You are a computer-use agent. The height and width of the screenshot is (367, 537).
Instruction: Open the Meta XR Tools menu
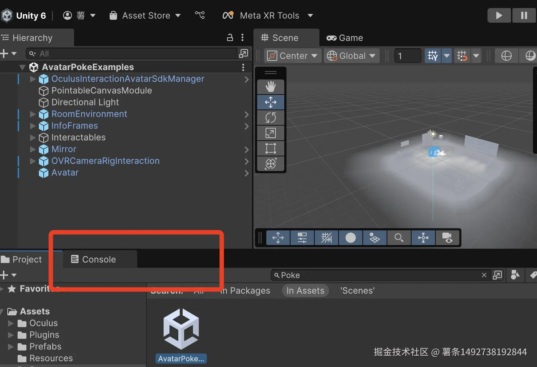pos(268,15)
